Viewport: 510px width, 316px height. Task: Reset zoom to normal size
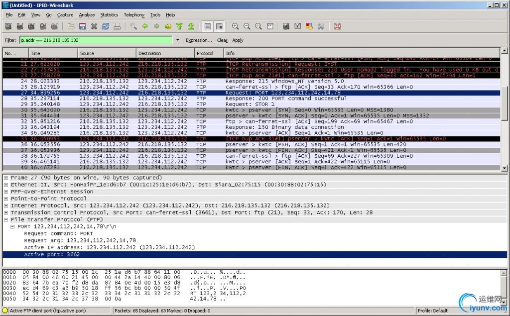point(258,26)
